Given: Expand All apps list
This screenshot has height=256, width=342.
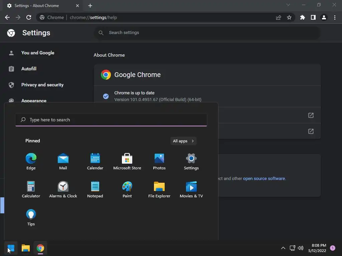Looking at the screenshot, I should (x=183, y=141).
